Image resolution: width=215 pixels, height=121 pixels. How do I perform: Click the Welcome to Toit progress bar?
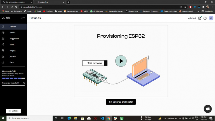click(13, 78)
